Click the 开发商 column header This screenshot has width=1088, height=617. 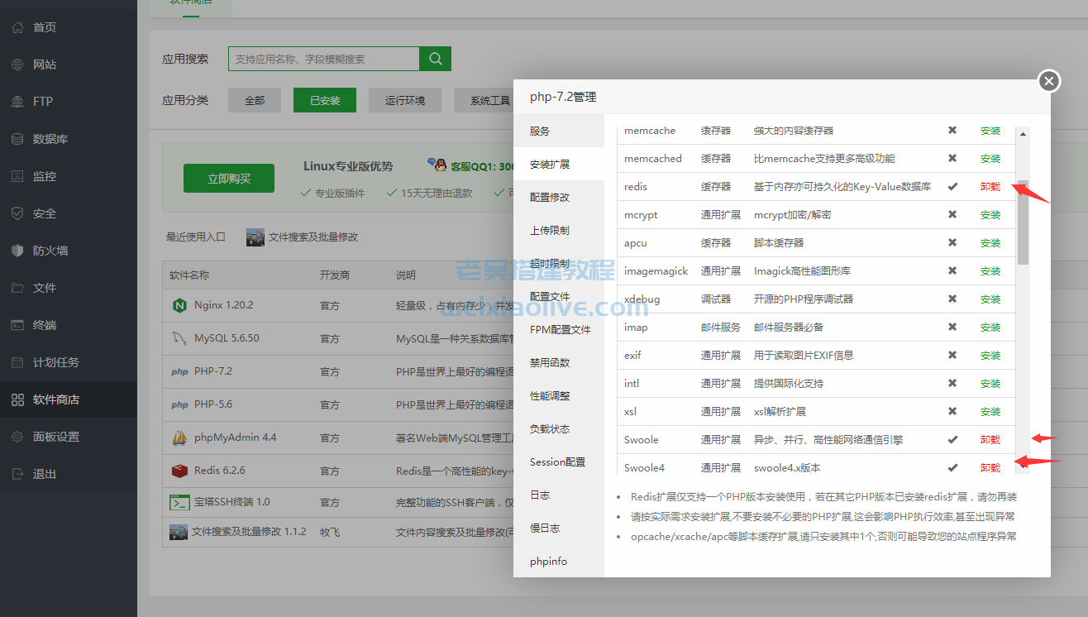coord(335,275)
